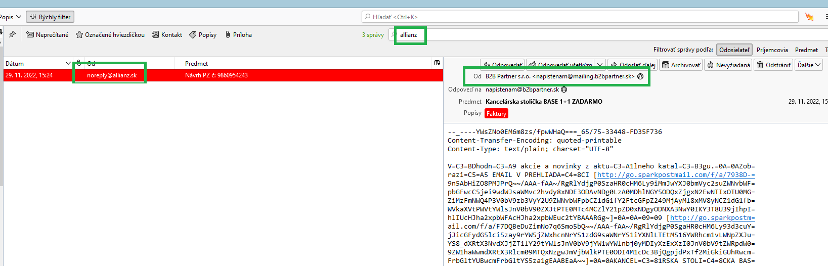Click subject Kancelárska stolička BASE 1+1 ZADARMO
828x266 pixels.
tap(544, 102)
